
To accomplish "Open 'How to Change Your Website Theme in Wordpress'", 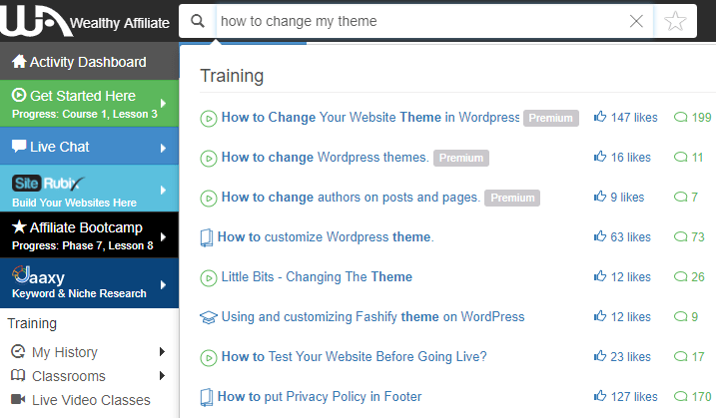I will 370,118.
